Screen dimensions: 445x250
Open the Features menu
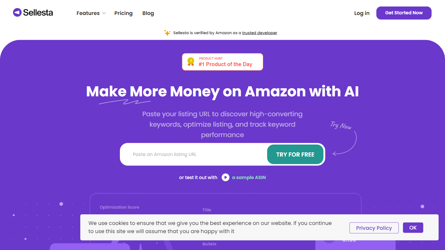click(x=88, y=13)
